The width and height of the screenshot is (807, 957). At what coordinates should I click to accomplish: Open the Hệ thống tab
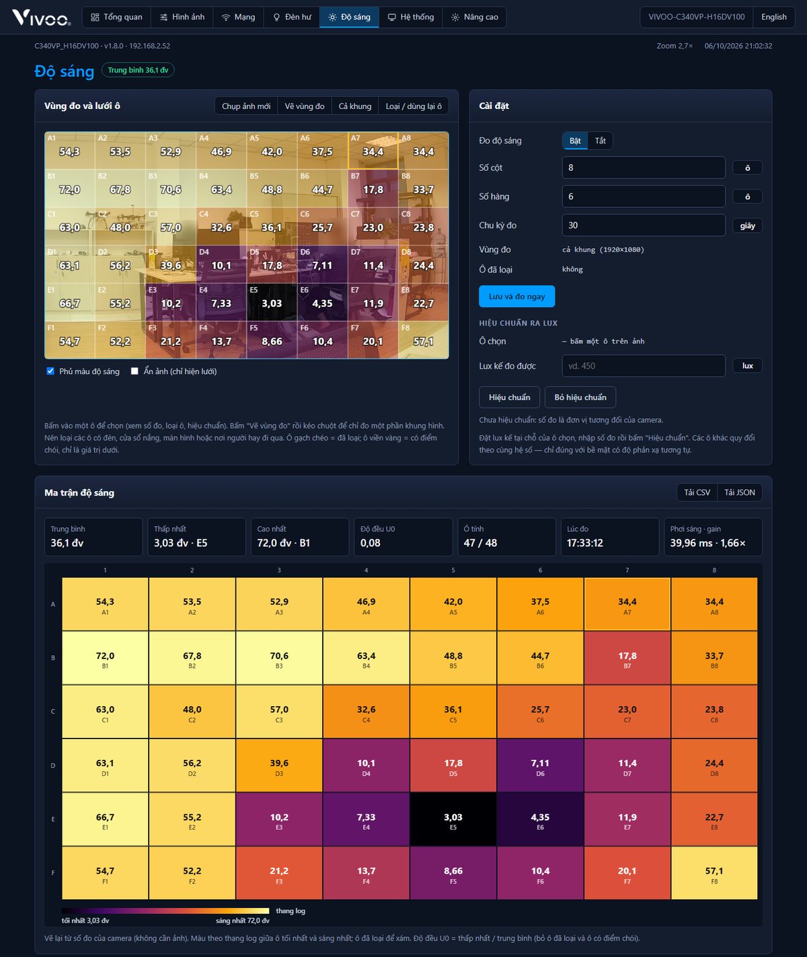[411, 17]
